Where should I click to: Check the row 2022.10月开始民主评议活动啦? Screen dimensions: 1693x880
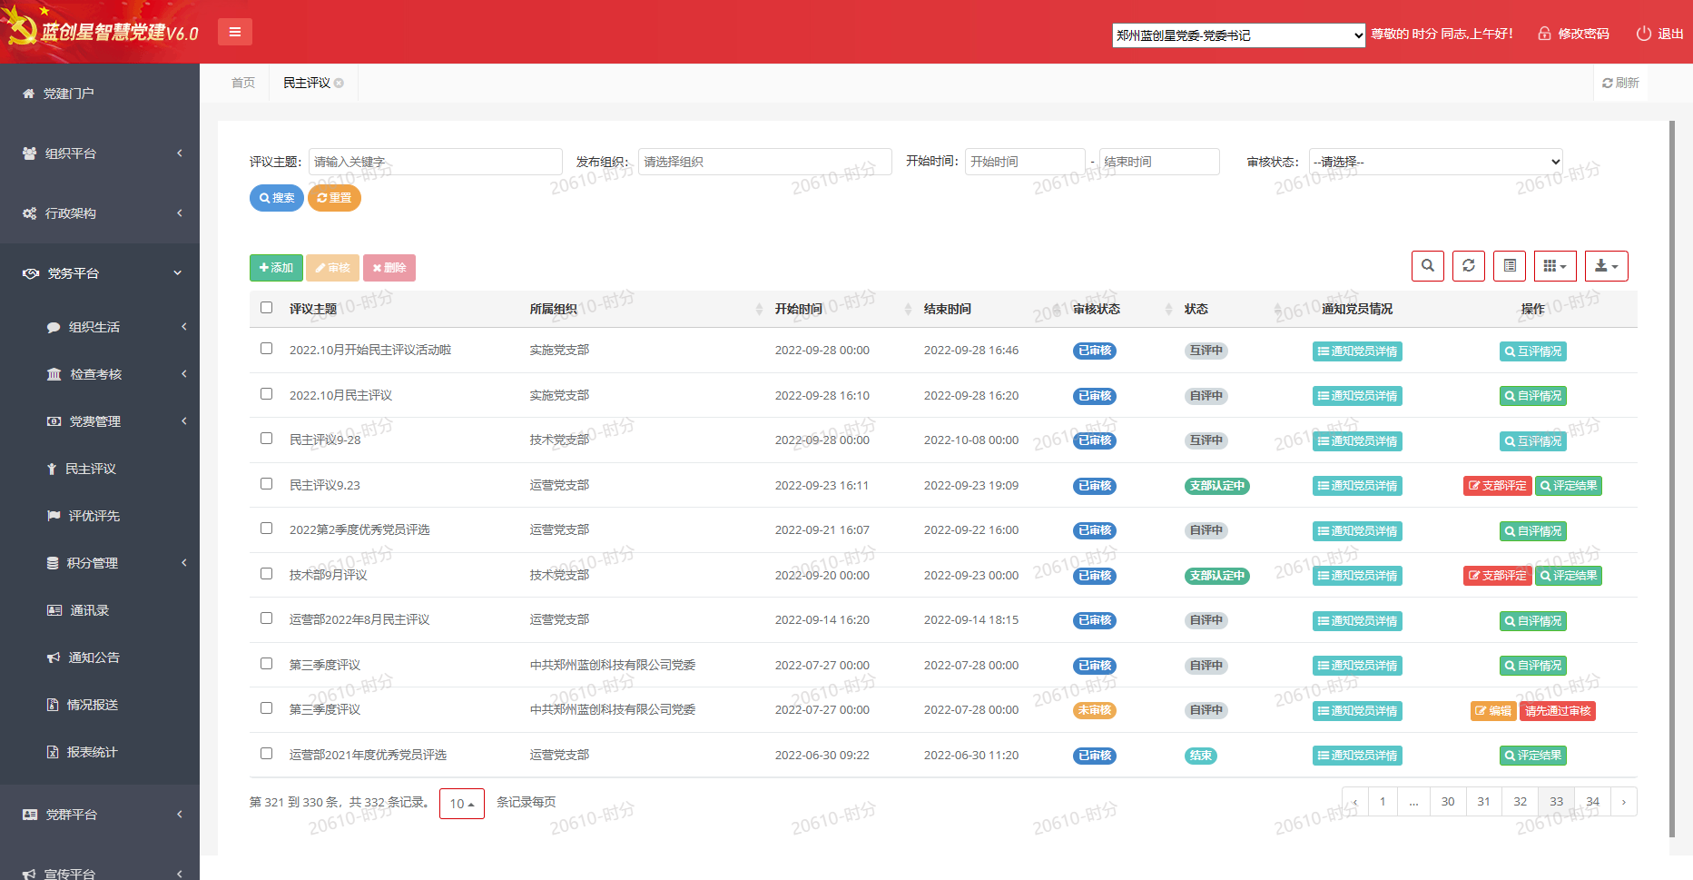tap(266, 349)
